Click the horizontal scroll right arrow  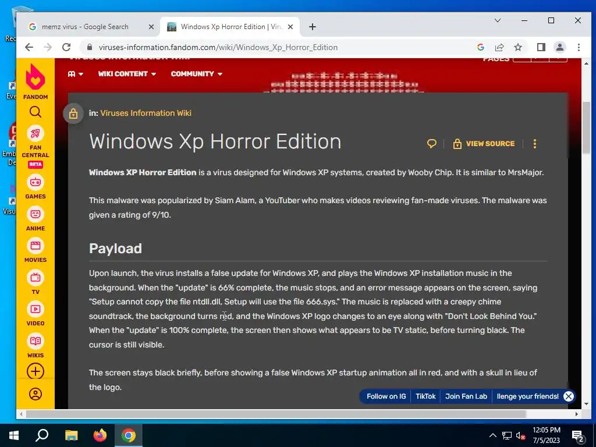[577, 414]
